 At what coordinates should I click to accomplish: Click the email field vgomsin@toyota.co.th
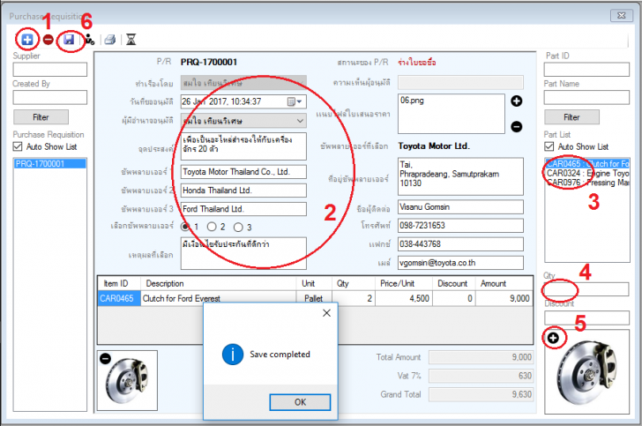460,263
